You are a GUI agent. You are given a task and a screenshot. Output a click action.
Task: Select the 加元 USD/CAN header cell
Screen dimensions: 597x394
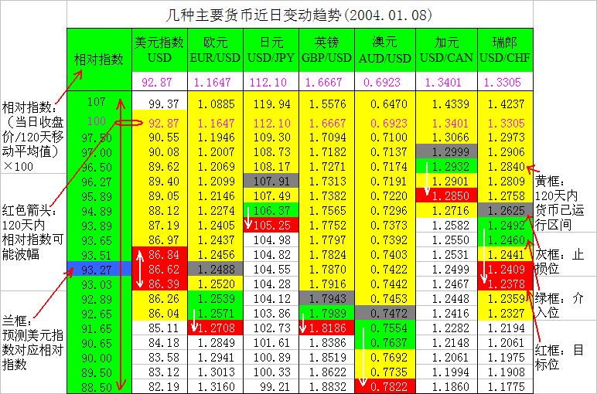coord(446,49)
